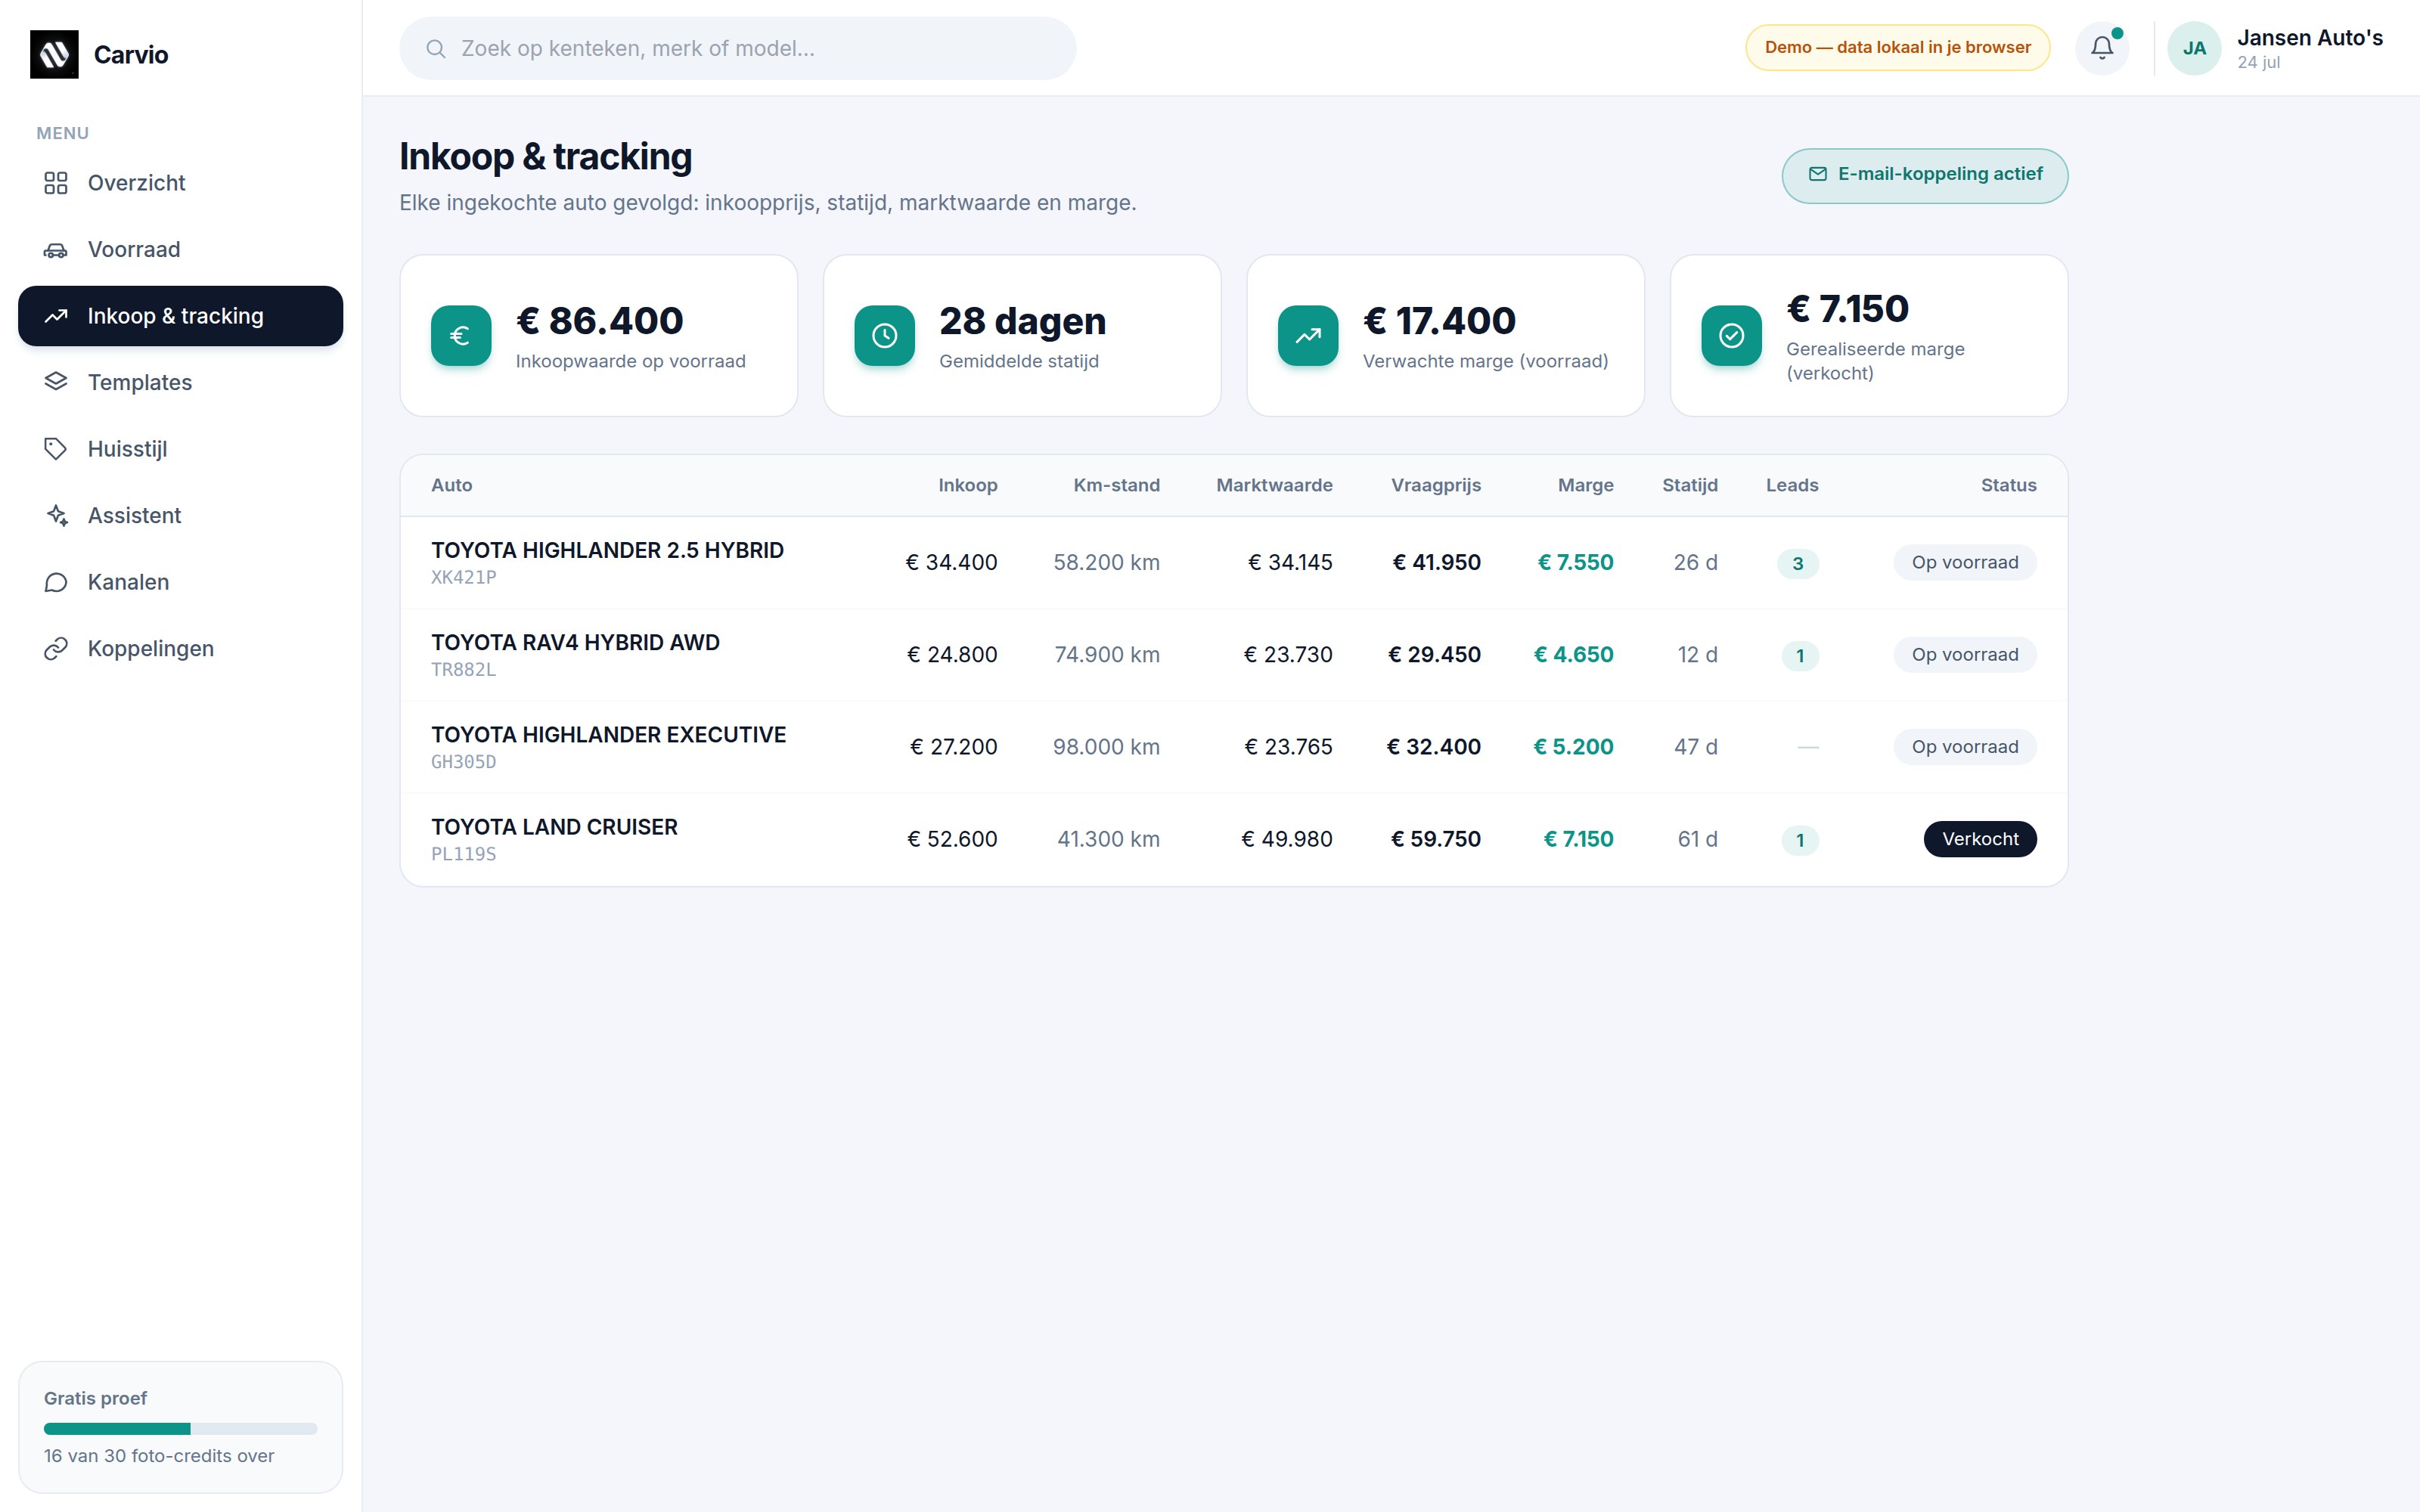2420x1512 pixels.
Task: Click the Kanalen chat bubble icon
Action: coord(56,582)
